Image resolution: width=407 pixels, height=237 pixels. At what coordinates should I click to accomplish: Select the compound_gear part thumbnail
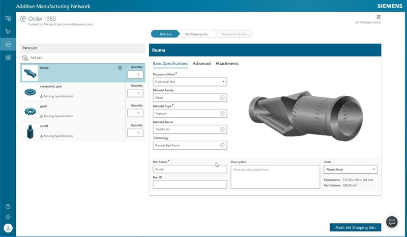click(x=30, y=91)
